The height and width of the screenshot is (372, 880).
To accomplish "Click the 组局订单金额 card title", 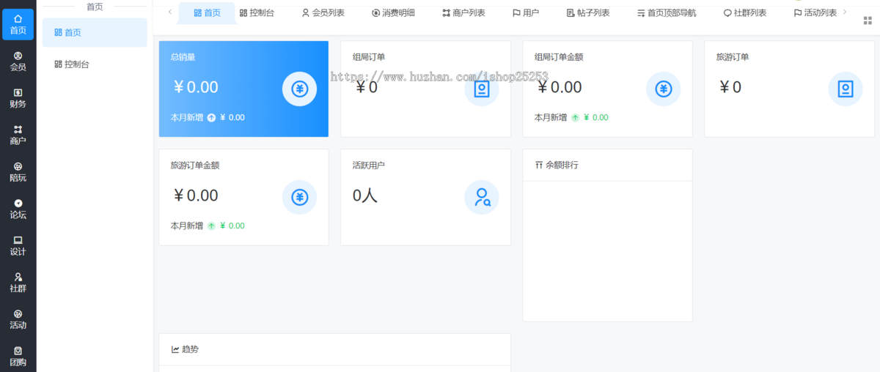I will [559, 56].
